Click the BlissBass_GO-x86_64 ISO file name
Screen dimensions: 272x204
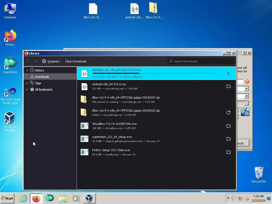coord(117,70)
